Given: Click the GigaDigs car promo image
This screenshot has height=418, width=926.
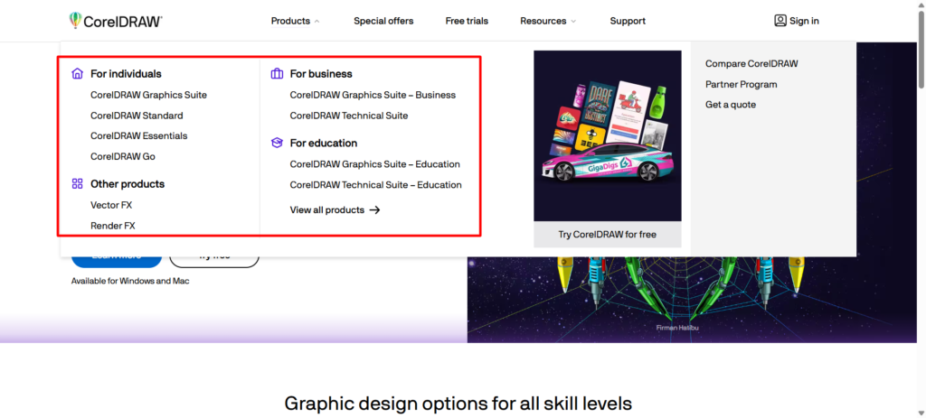Looking at the screenshot, I should (607, 135).
